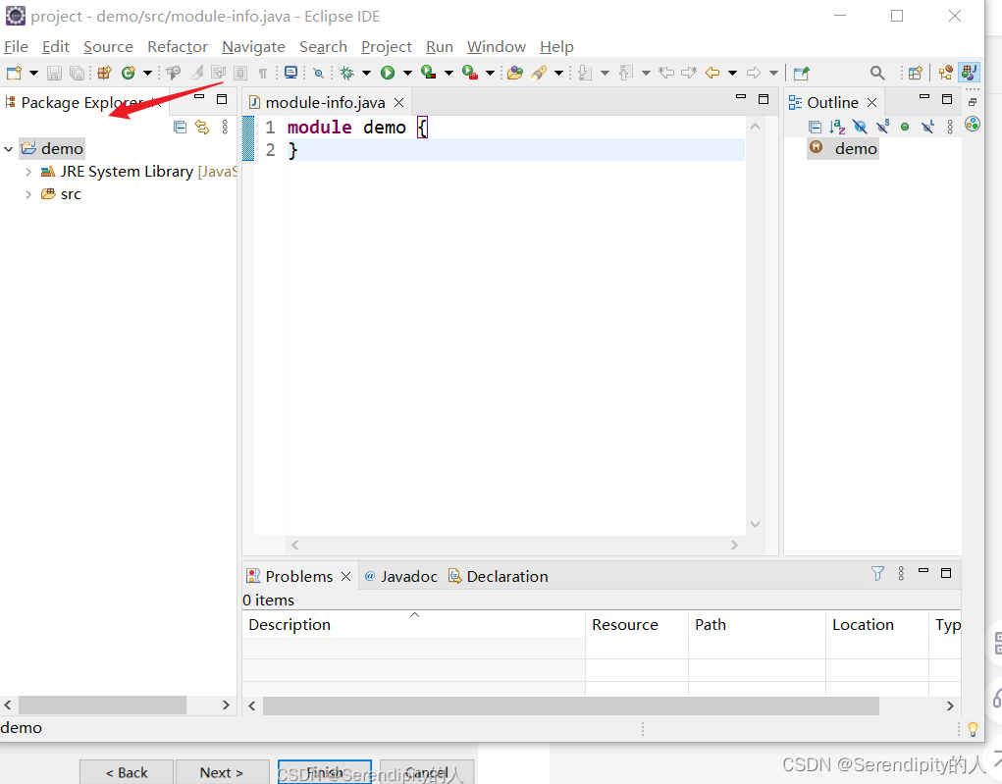The height and width of the screenshot is (784, 1002).
Task: Open the New wizard dropdown arrow
Action: coord(33,73)
